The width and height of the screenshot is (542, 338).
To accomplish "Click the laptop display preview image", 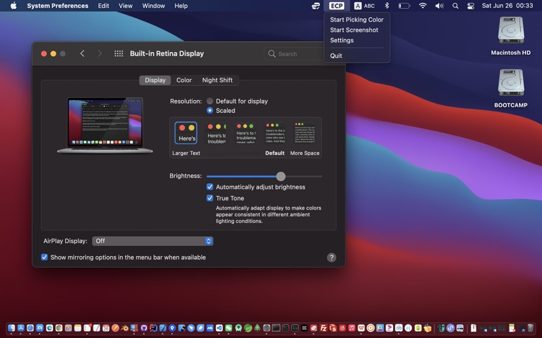I will click(105, 125).
